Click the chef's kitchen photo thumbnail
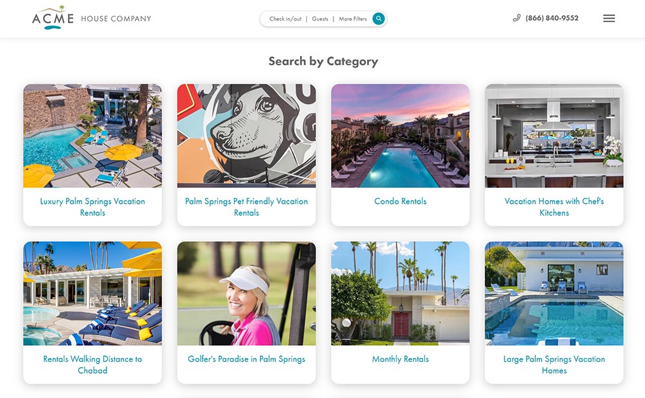This screenshot has width=645, height=398. (554, 135)
